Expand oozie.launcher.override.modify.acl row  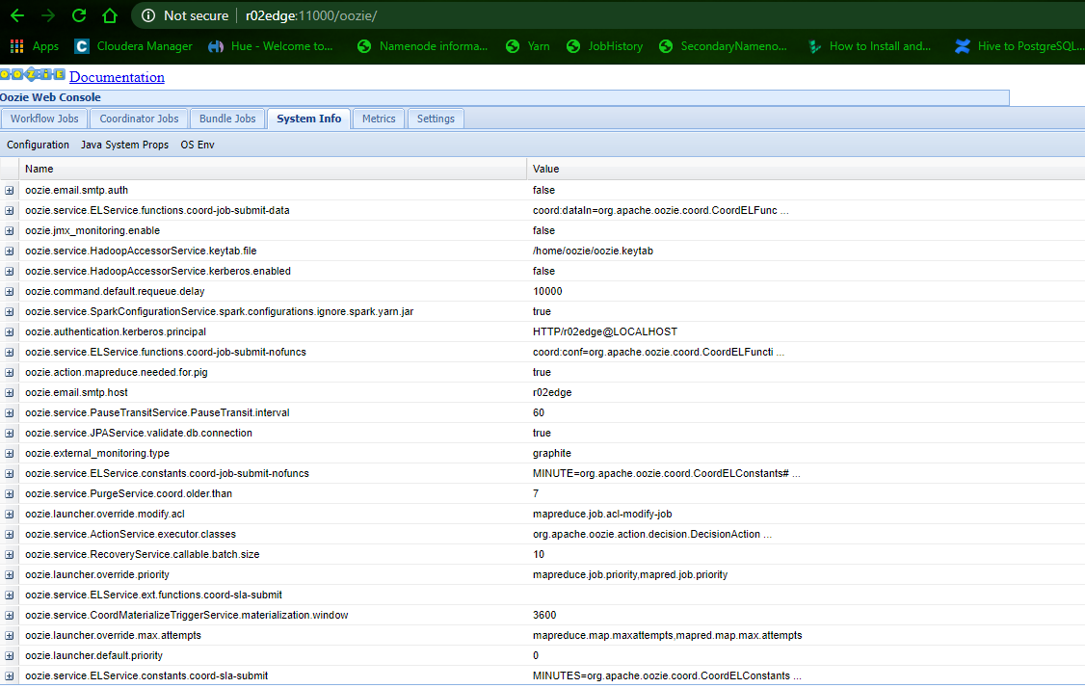9,515
